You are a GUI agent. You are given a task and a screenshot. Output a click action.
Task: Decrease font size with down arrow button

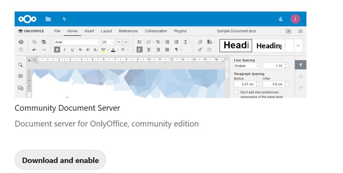coord(126,42)
